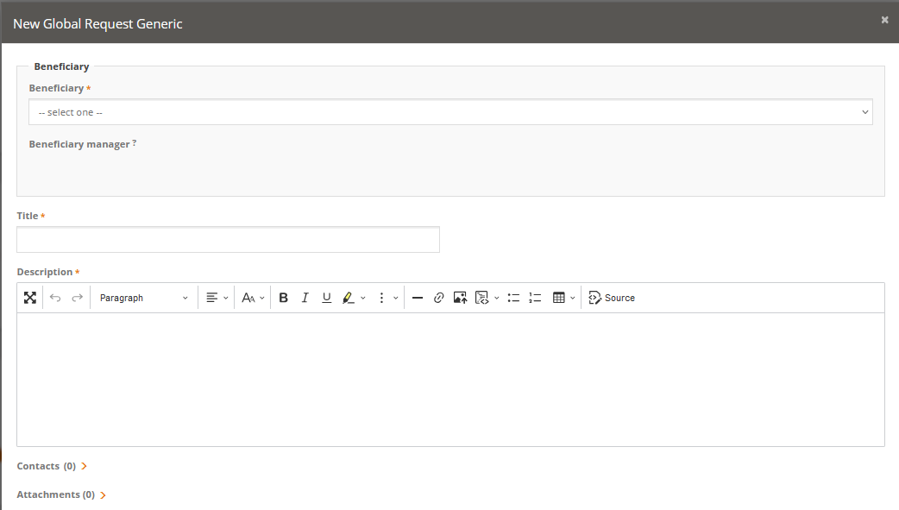Toggle bold formatting
899x510 pixels.
tap(283, 298)
